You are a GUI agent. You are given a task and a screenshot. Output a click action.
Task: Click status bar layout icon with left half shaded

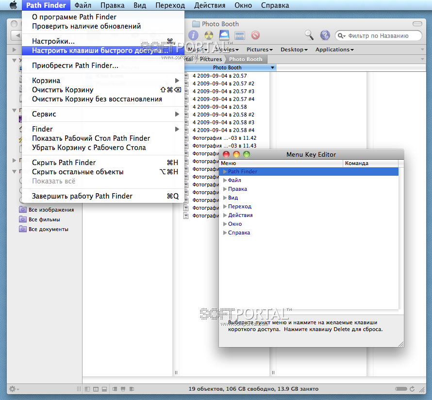coord(87,389)
